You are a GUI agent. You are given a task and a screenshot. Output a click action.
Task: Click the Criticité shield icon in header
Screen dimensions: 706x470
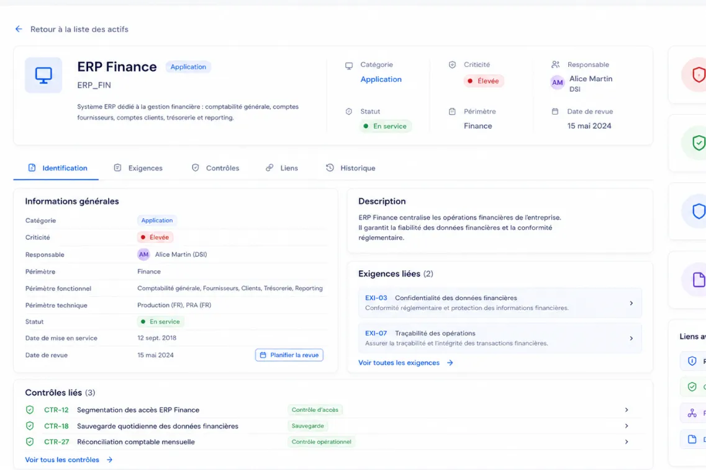pos(452,64)
